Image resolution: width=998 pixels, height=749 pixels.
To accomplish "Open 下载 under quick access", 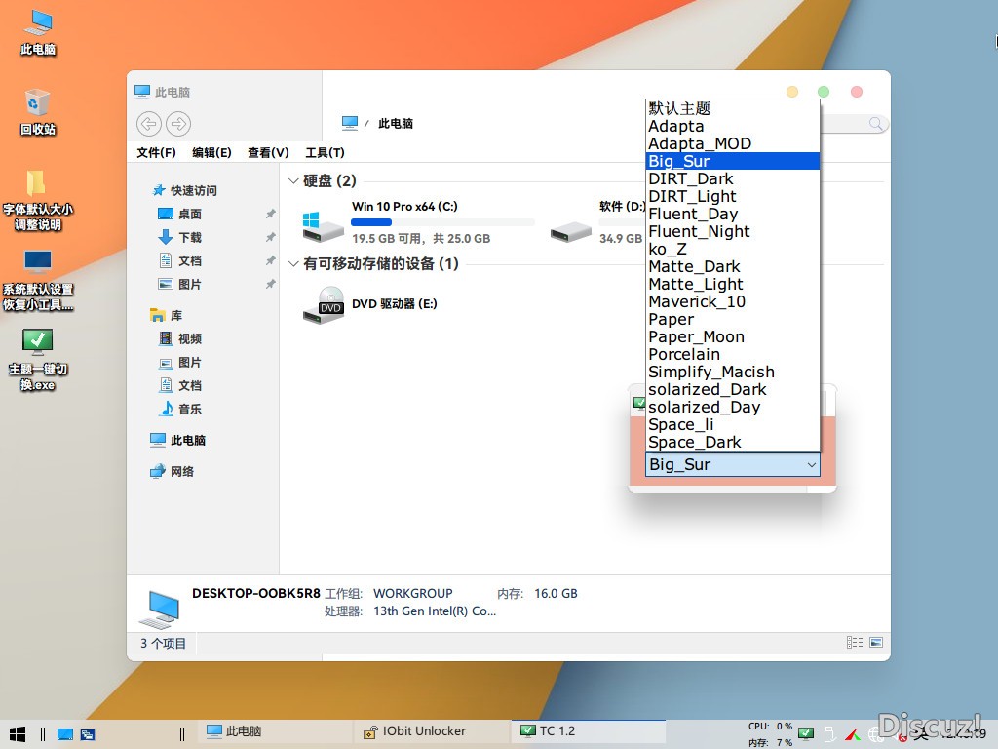I will pyautogui.click(x=179, y=238).
